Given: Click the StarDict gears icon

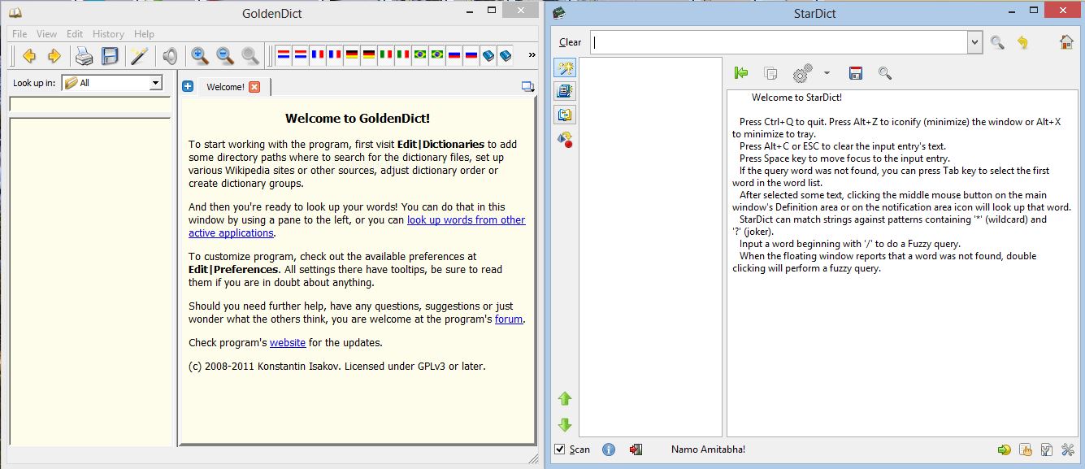Looking at the screenshot, I should [803, 73].
